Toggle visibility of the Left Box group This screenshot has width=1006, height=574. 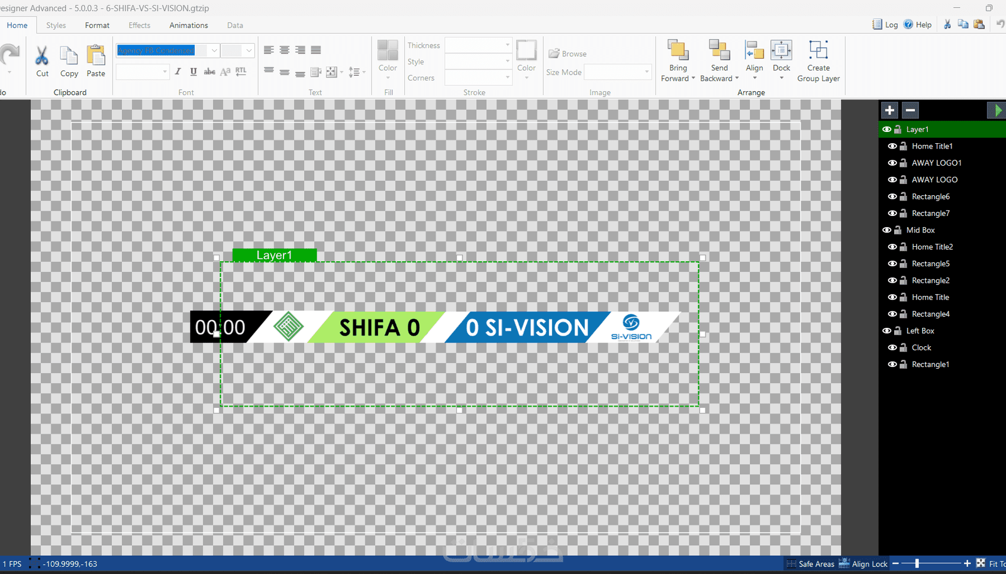pos(886,331)
